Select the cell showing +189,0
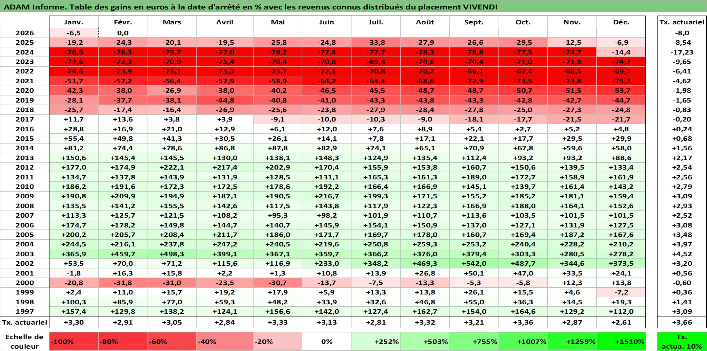 474,177
